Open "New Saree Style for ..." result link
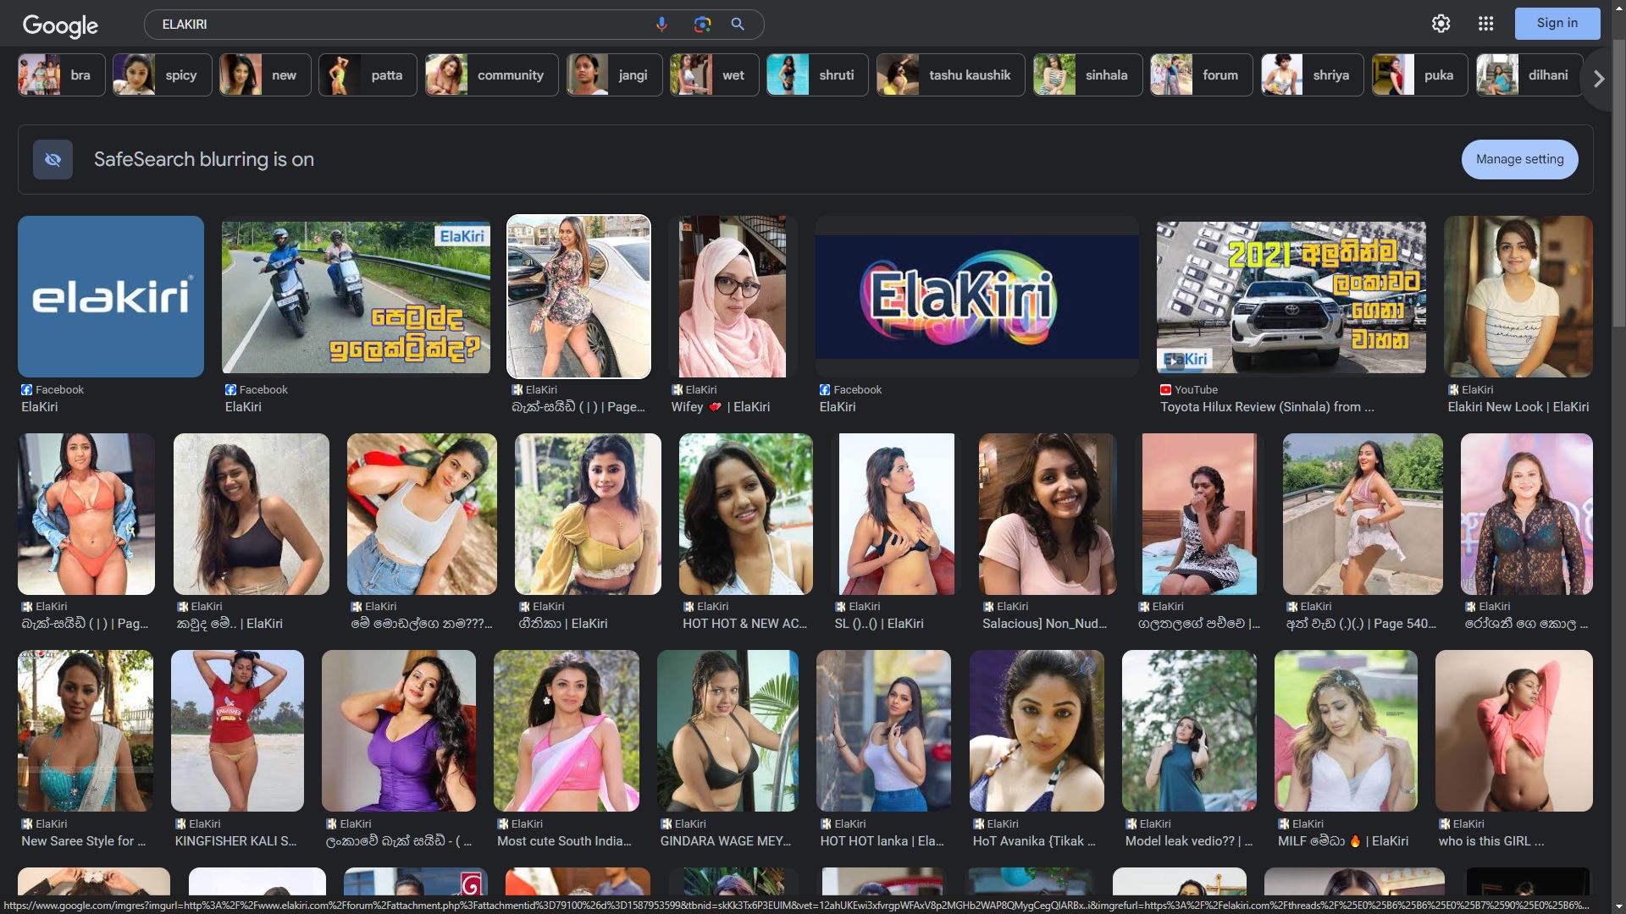Viewport: 1626px width, 914px height. coord(84,841)
